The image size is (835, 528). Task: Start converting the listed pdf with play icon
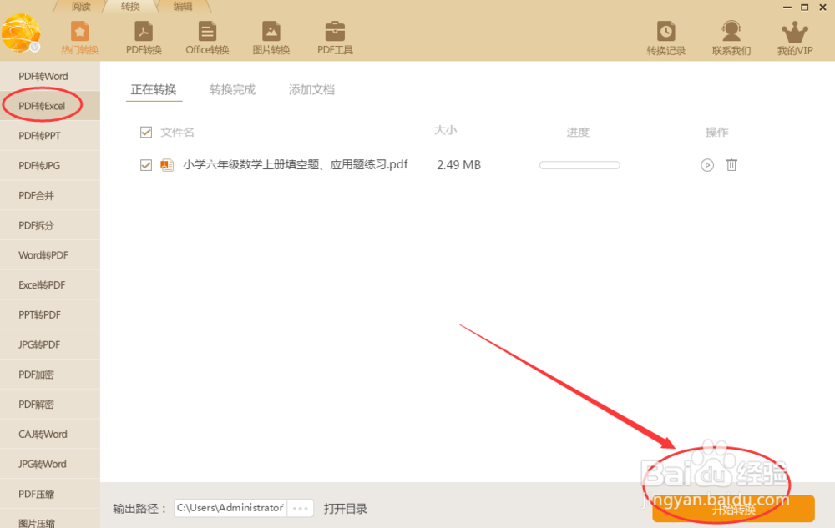click(x=707, y=165)
